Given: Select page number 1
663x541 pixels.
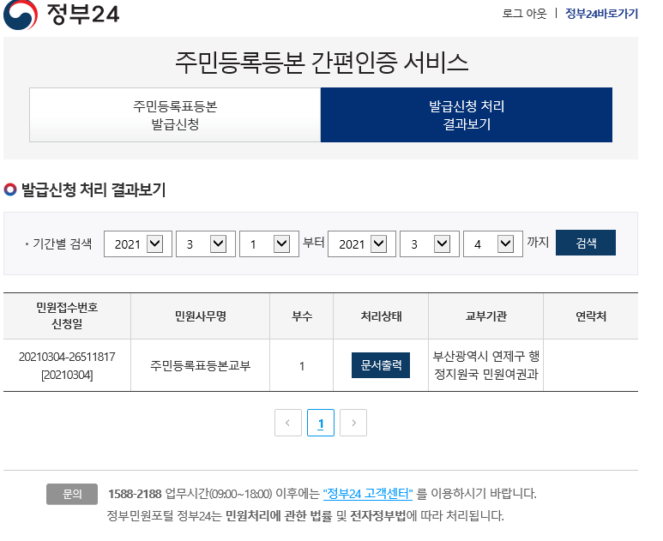Looking at the screenshot, I should 321,423.
